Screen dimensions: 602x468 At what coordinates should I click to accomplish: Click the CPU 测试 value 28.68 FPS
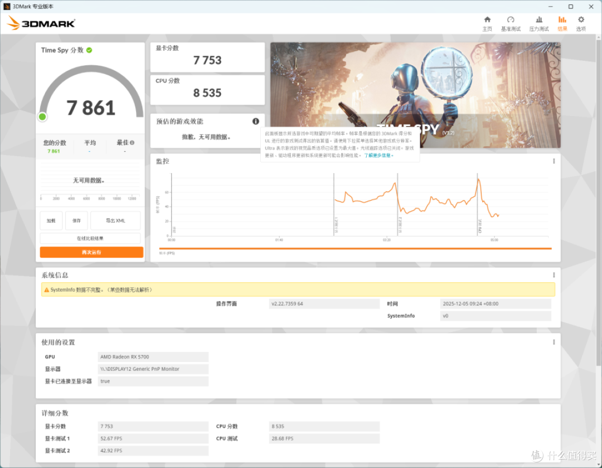(324, 438)
